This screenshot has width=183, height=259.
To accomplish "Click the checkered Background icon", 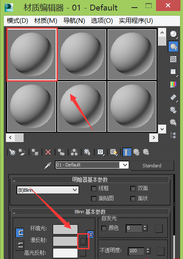I will [173, 59].
